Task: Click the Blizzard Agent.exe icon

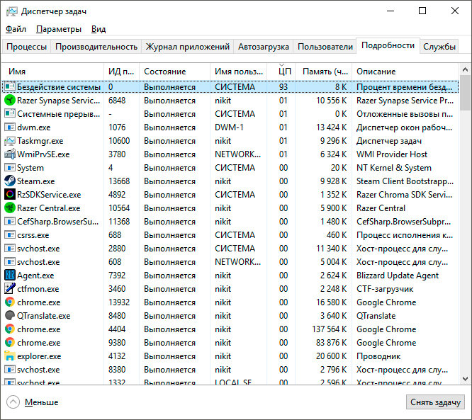Action: click(10, 275)
